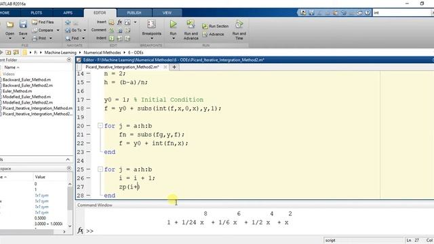
Task: Click the Value column header in Workspace
Action: (x=40, y=177)
